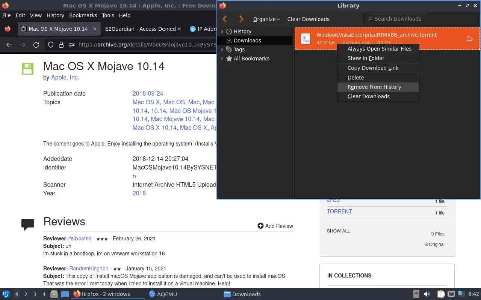This screenshot has width=481, height=300.
Task: Open the 2018-09-24 publication date link
Action: tap(148, 93)
